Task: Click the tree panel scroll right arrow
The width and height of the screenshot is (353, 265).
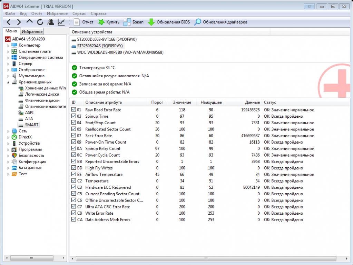Action: 63,258
